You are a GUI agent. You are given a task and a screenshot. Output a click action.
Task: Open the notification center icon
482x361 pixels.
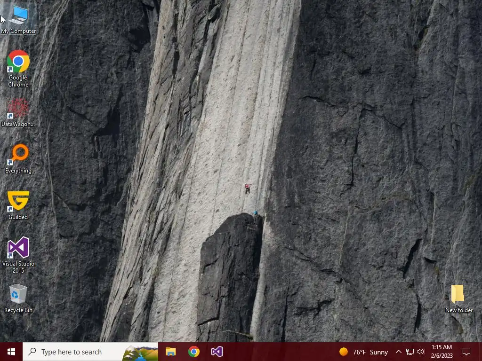coord(466,352)
